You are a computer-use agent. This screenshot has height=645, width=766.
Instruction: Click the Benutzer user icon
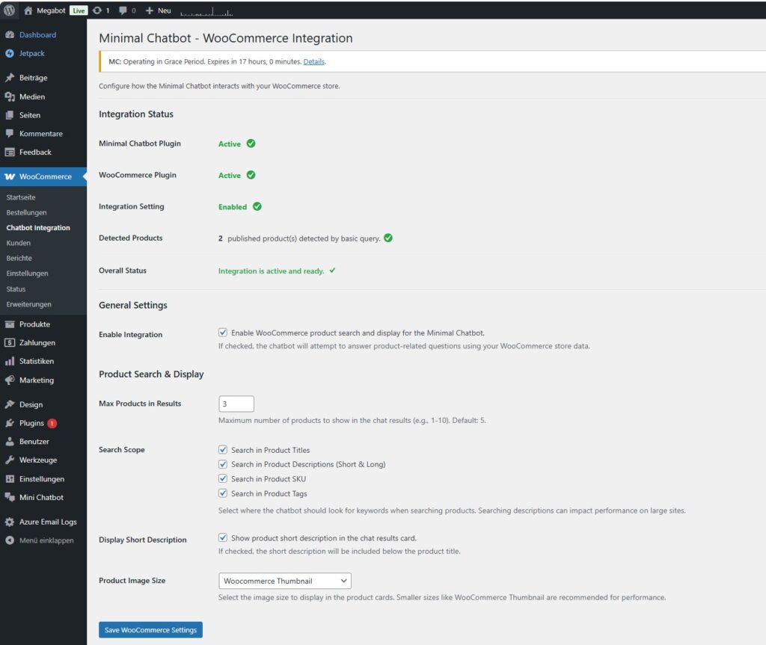[10, 442]
